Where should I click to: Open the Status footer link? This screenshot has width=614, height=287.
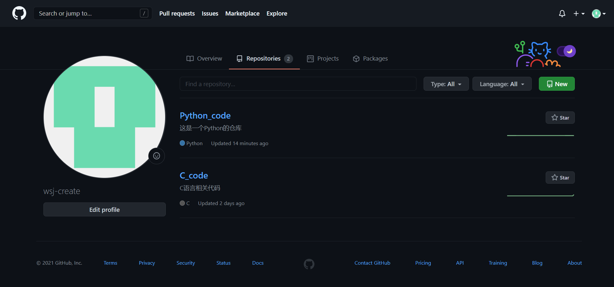tap(223, 263)
